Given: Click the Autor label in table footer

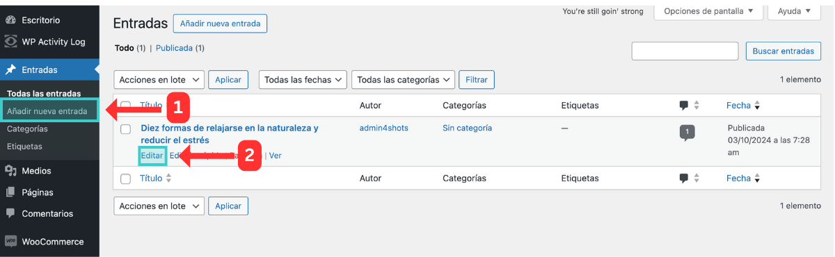Looking at the screenshot, I should pyautogui.click(x=371, y=179).
